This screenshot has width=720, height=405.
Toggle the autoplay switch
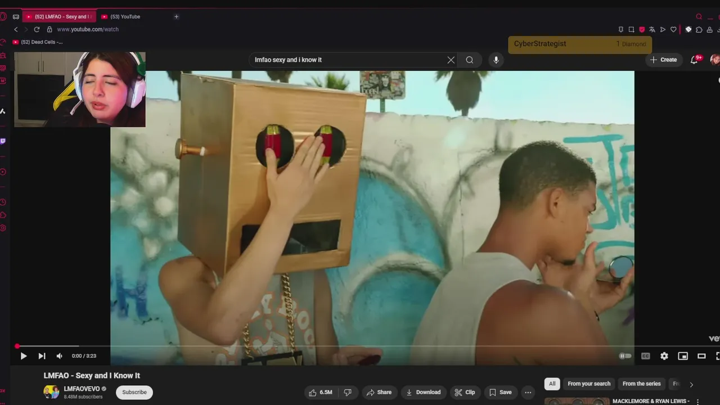(625, 356)
